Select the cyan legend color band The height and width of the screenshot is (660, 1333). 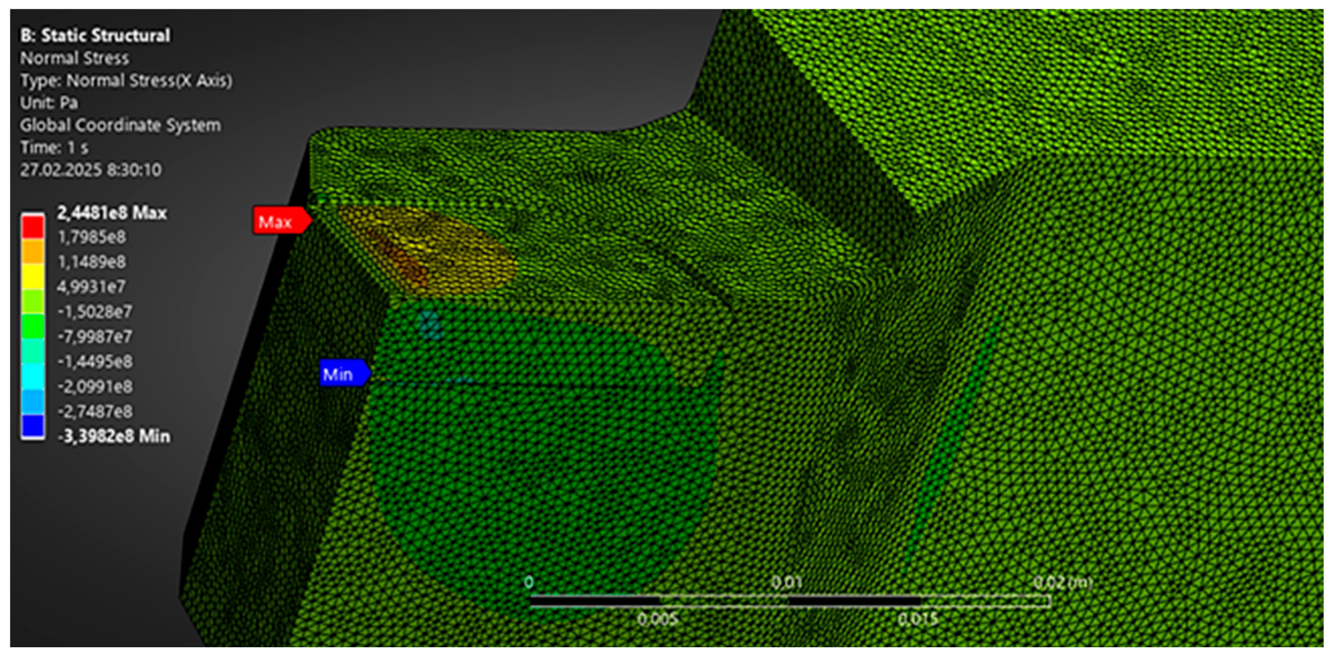(33, 376)
